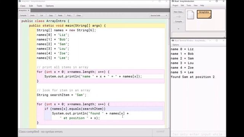244x137 pixels.
Task: Select the README paper icon in BlueJ project
Action: (190, 15)
